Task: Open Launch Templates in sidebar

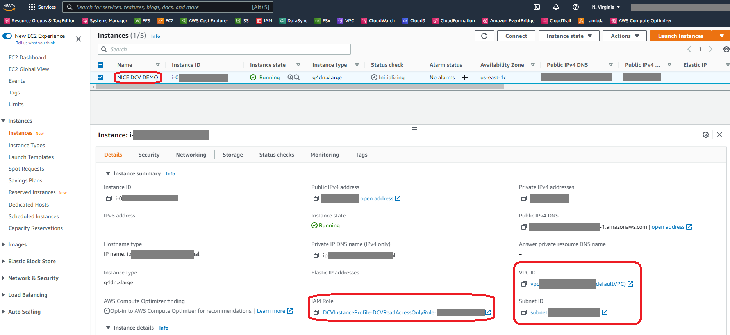Action: coord(31,157)
